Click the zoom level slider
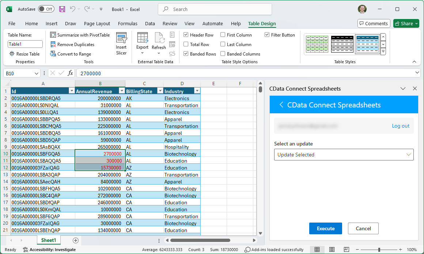Image resolution: width=424 pixels, height=254 pixels. (379, 250)
